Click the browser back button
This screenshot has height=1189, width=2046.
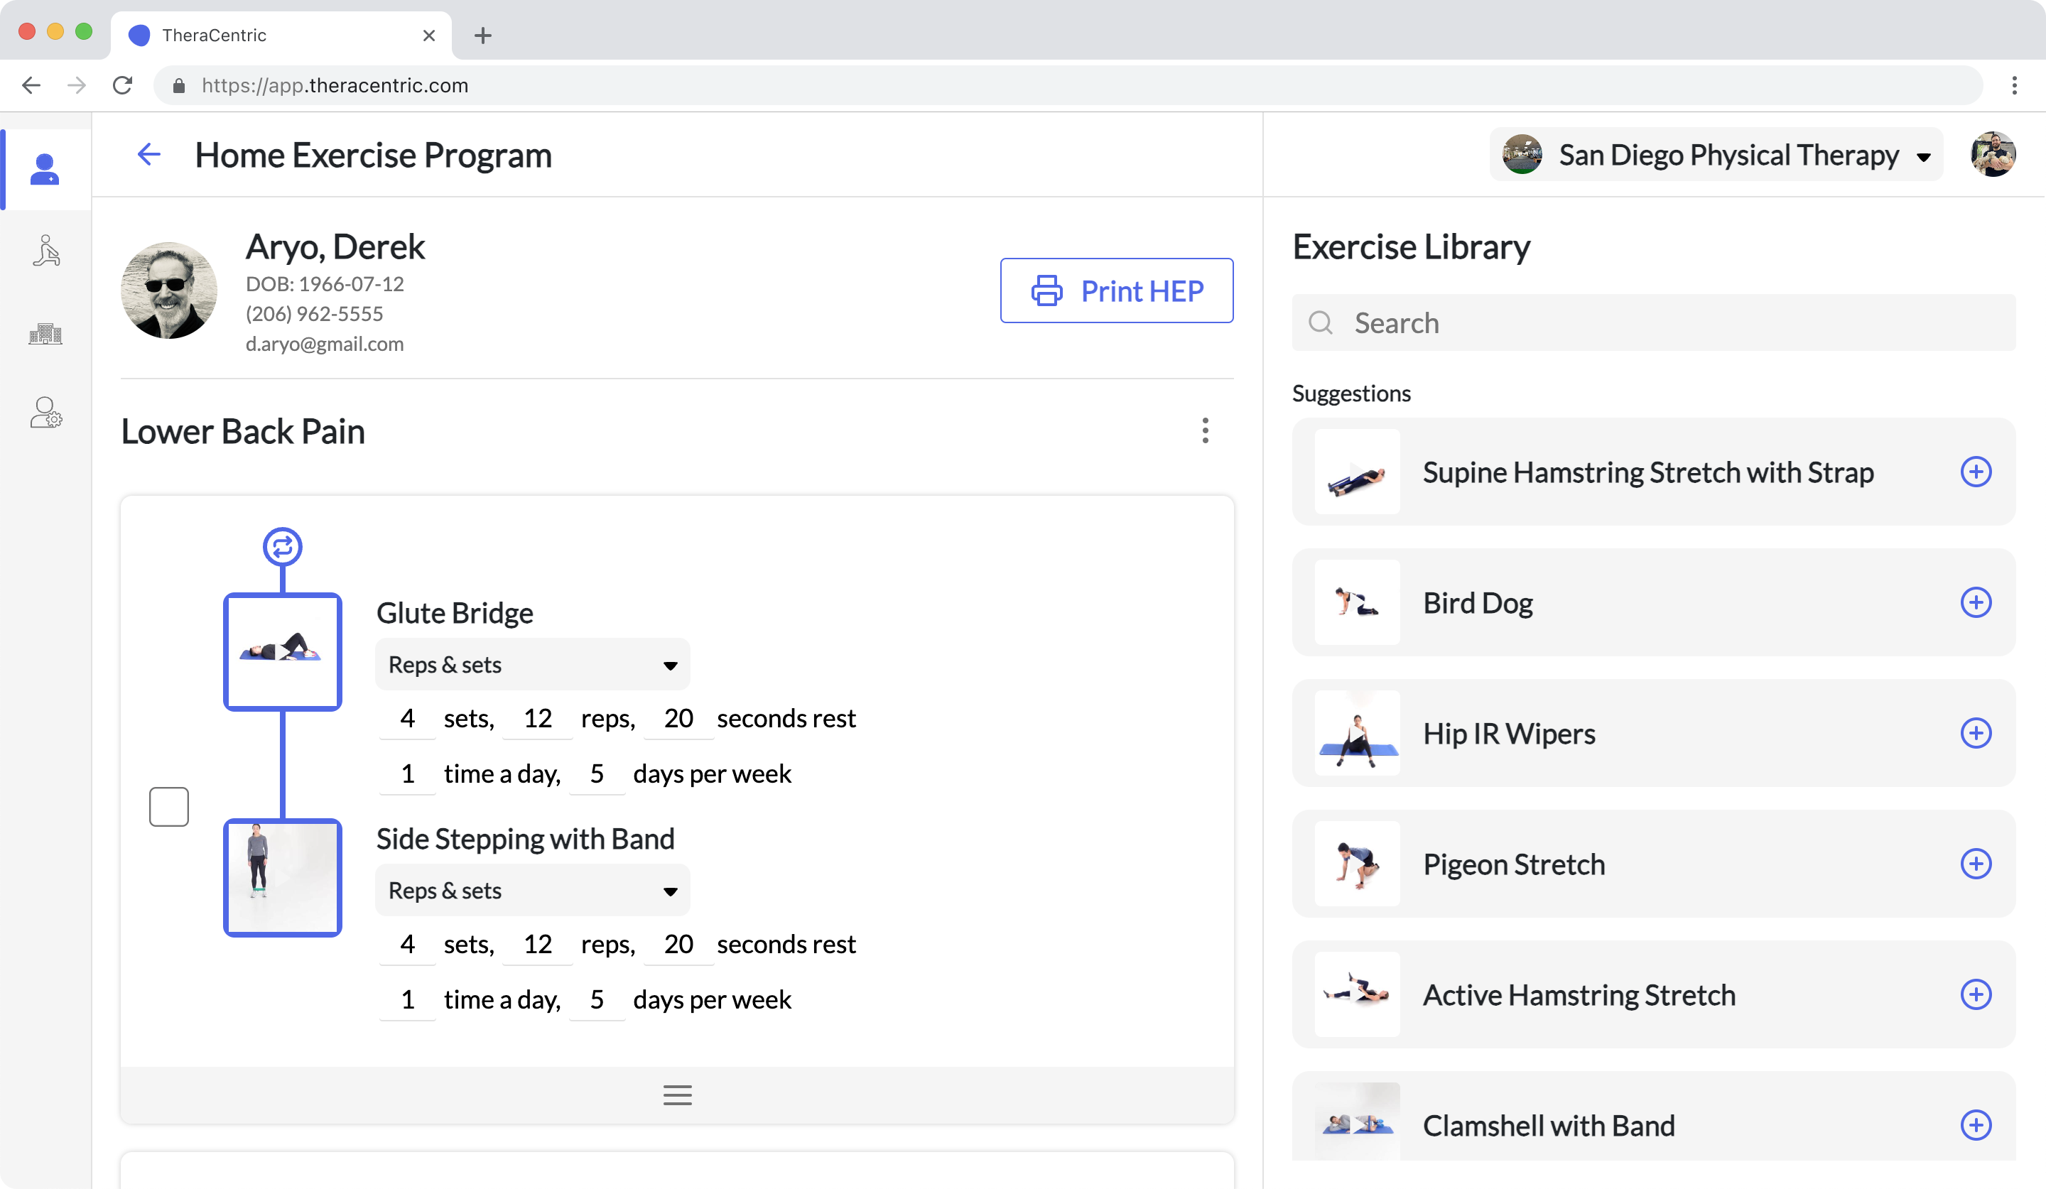(31, 85)
